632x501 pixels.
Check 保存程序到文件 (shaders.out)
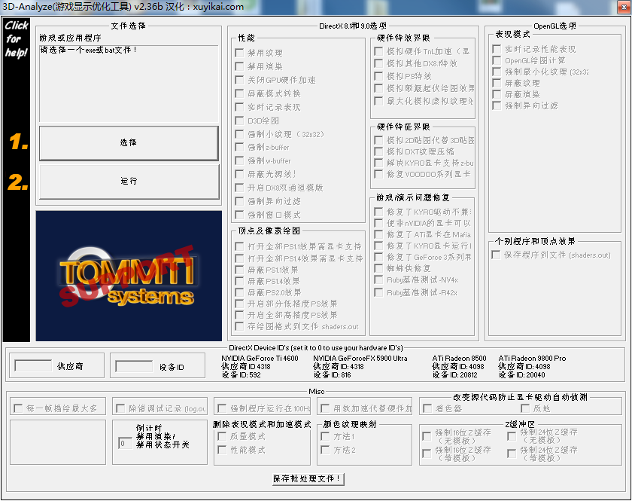(x=496, y=255)
